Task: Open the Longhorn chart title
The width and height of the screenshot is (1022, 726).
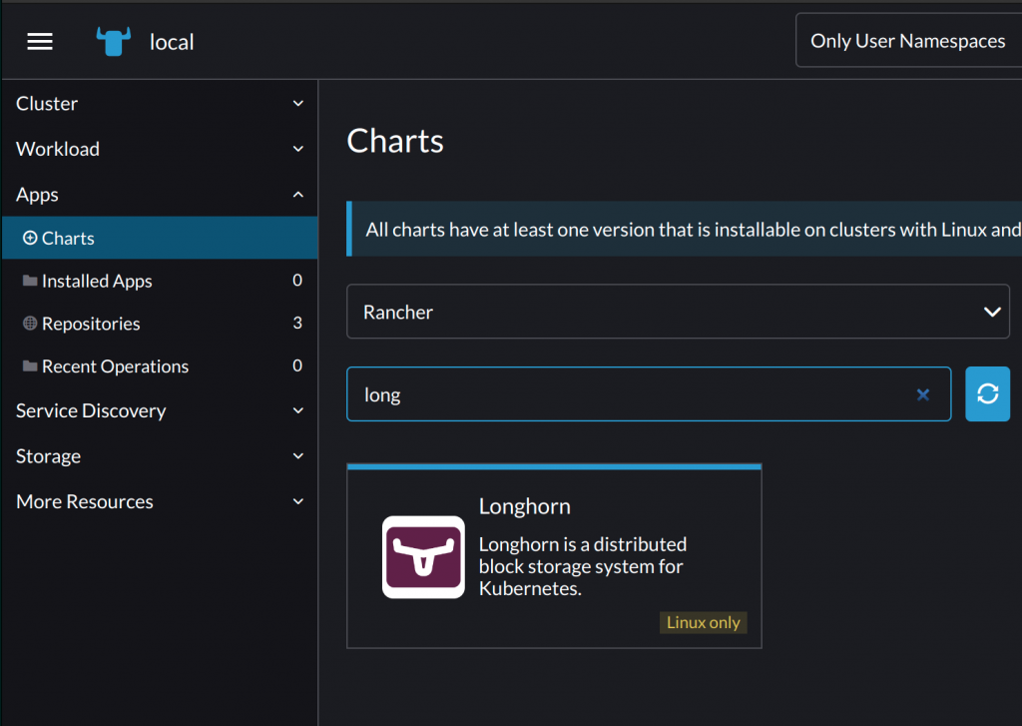Action: click(525, 506)
